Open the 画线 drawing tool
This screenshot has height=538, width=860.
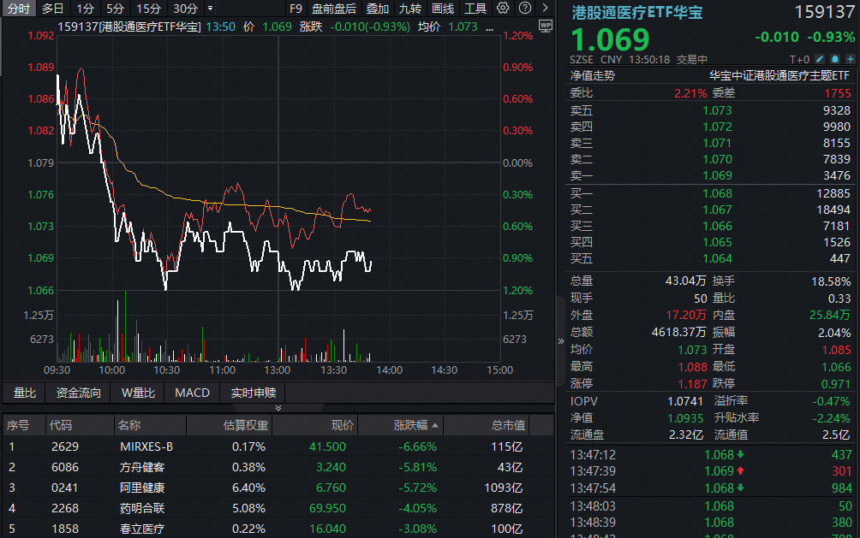point(443,9)
